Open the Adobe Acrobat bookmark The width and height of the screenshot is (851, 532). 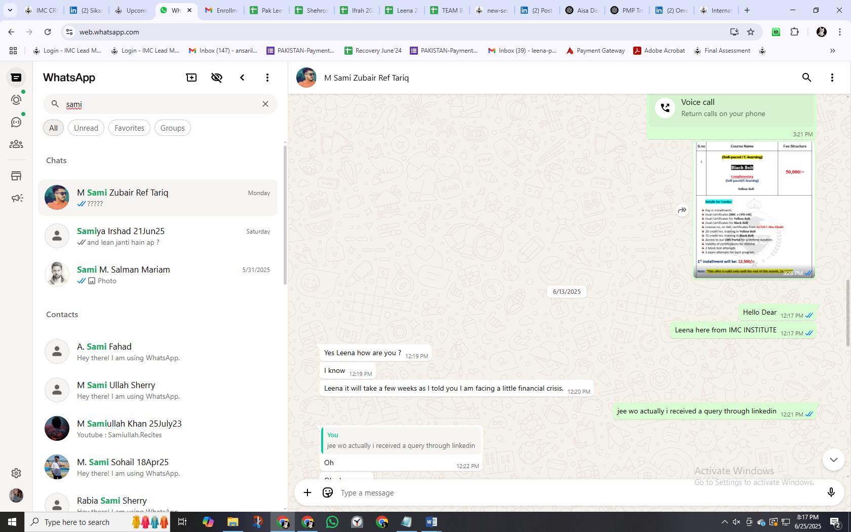(x=659, y=51)
